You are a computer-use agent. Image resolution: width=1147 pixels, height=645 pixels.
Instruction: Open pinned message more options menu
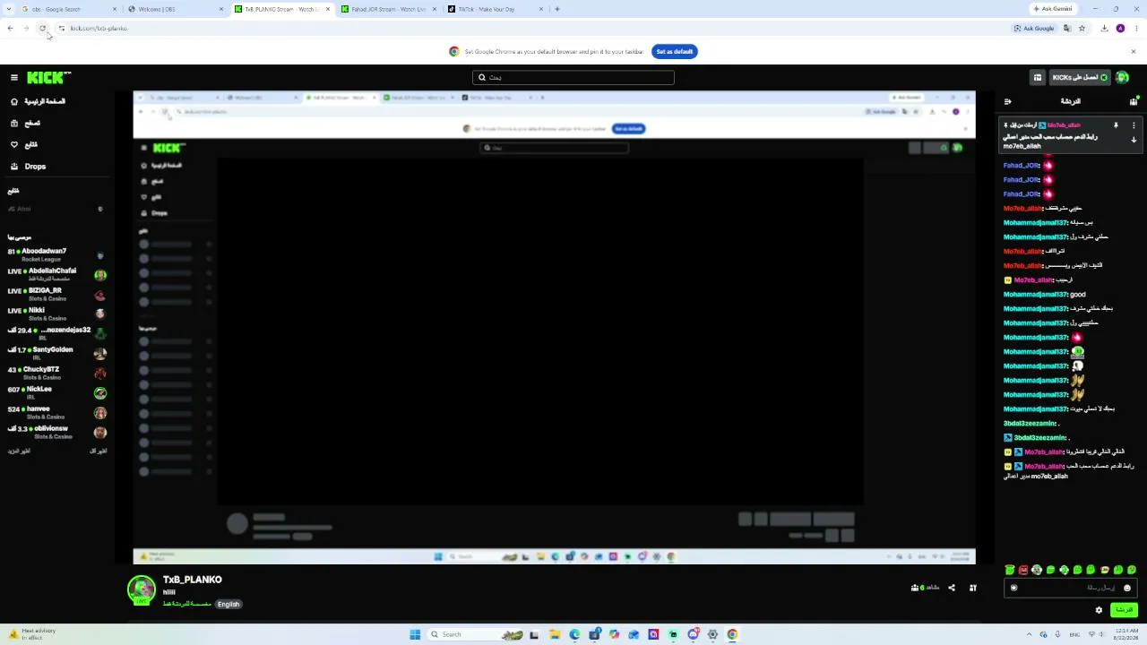click(x=1134, y=125)
